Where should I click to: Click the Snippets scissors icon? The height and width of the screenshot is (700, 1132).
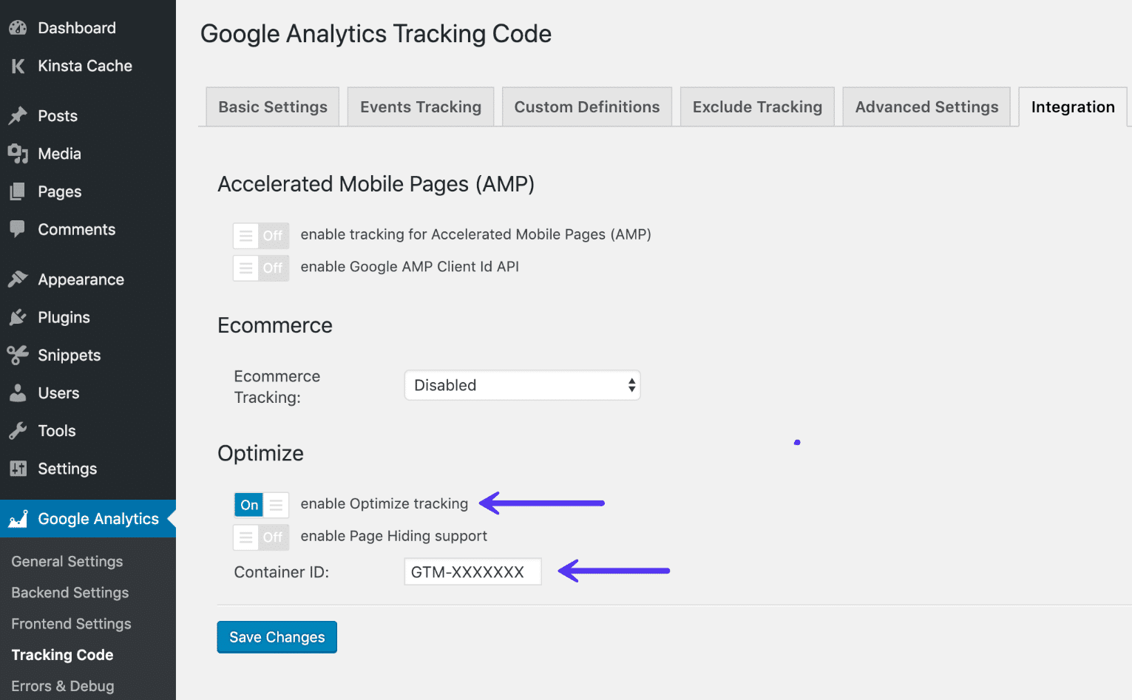pos(18,355)
